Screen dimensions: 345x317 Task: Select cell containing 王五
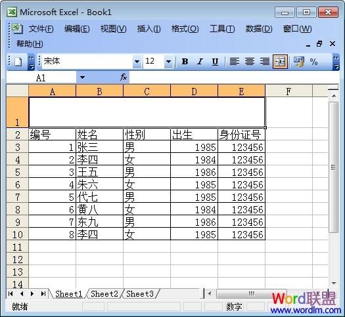click(x=100, y=172)
